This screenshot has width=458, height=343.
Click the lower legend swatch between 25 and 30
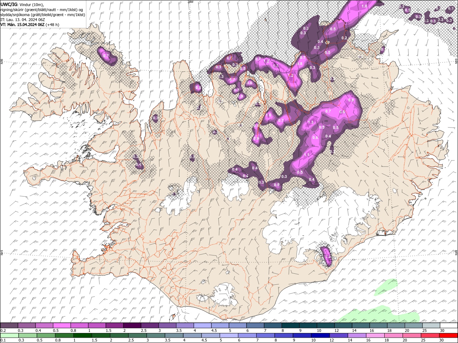point(430,335)
